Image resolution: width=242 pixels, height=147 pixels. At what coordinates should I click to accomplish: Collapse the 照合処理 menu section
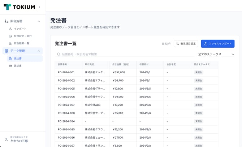[39, 21]
